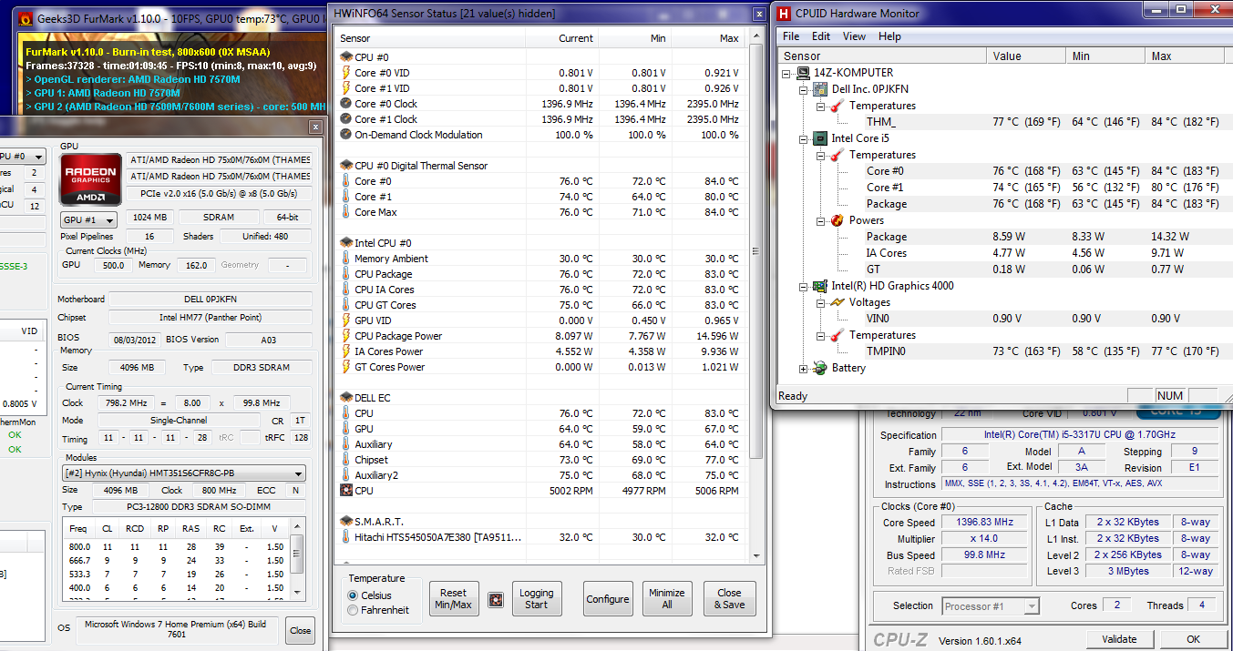Click the gauge icon beside Core #0 Clock

pos(345,104)
